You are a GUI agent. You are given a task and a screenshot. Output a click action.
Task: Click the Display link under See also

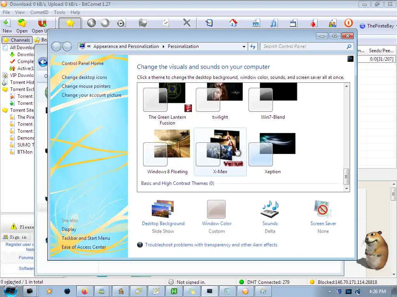tap(69, 229)
